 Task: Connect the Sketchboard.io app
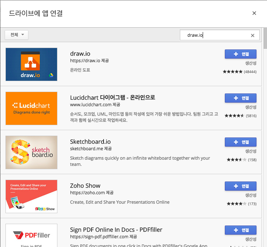tap(240, 142)
